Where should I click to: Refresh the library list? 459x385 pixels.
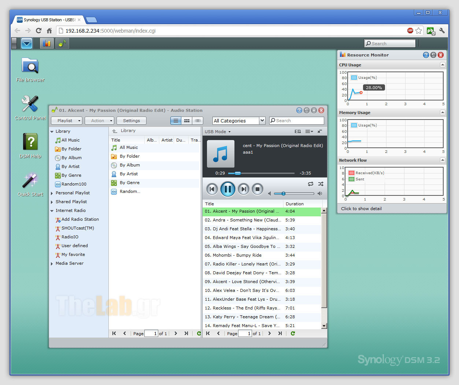(199, 333)
